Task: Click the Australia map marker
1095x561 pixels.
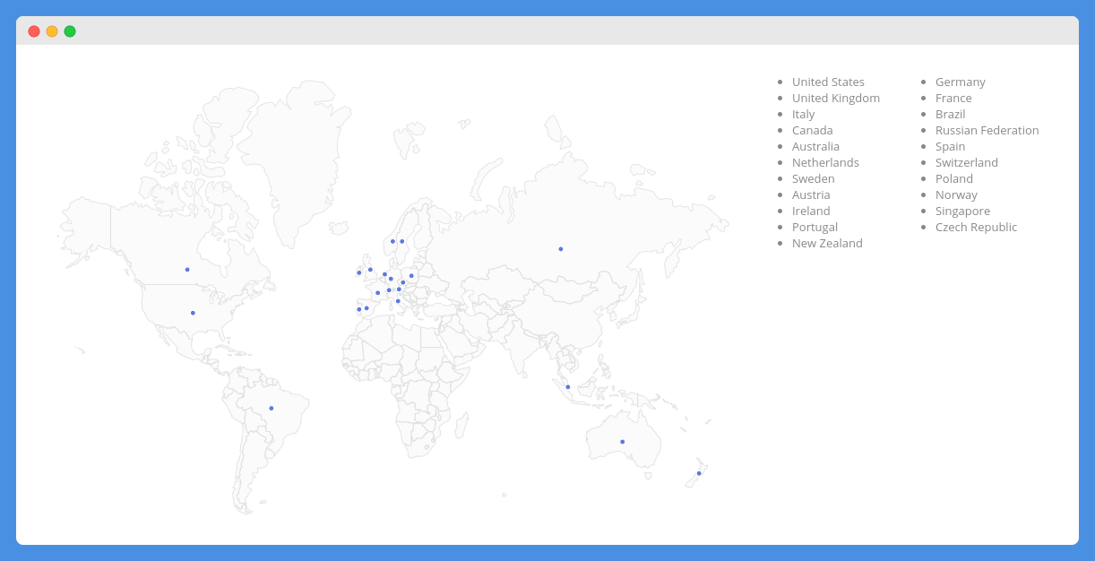Action: [x=623, y=442]
